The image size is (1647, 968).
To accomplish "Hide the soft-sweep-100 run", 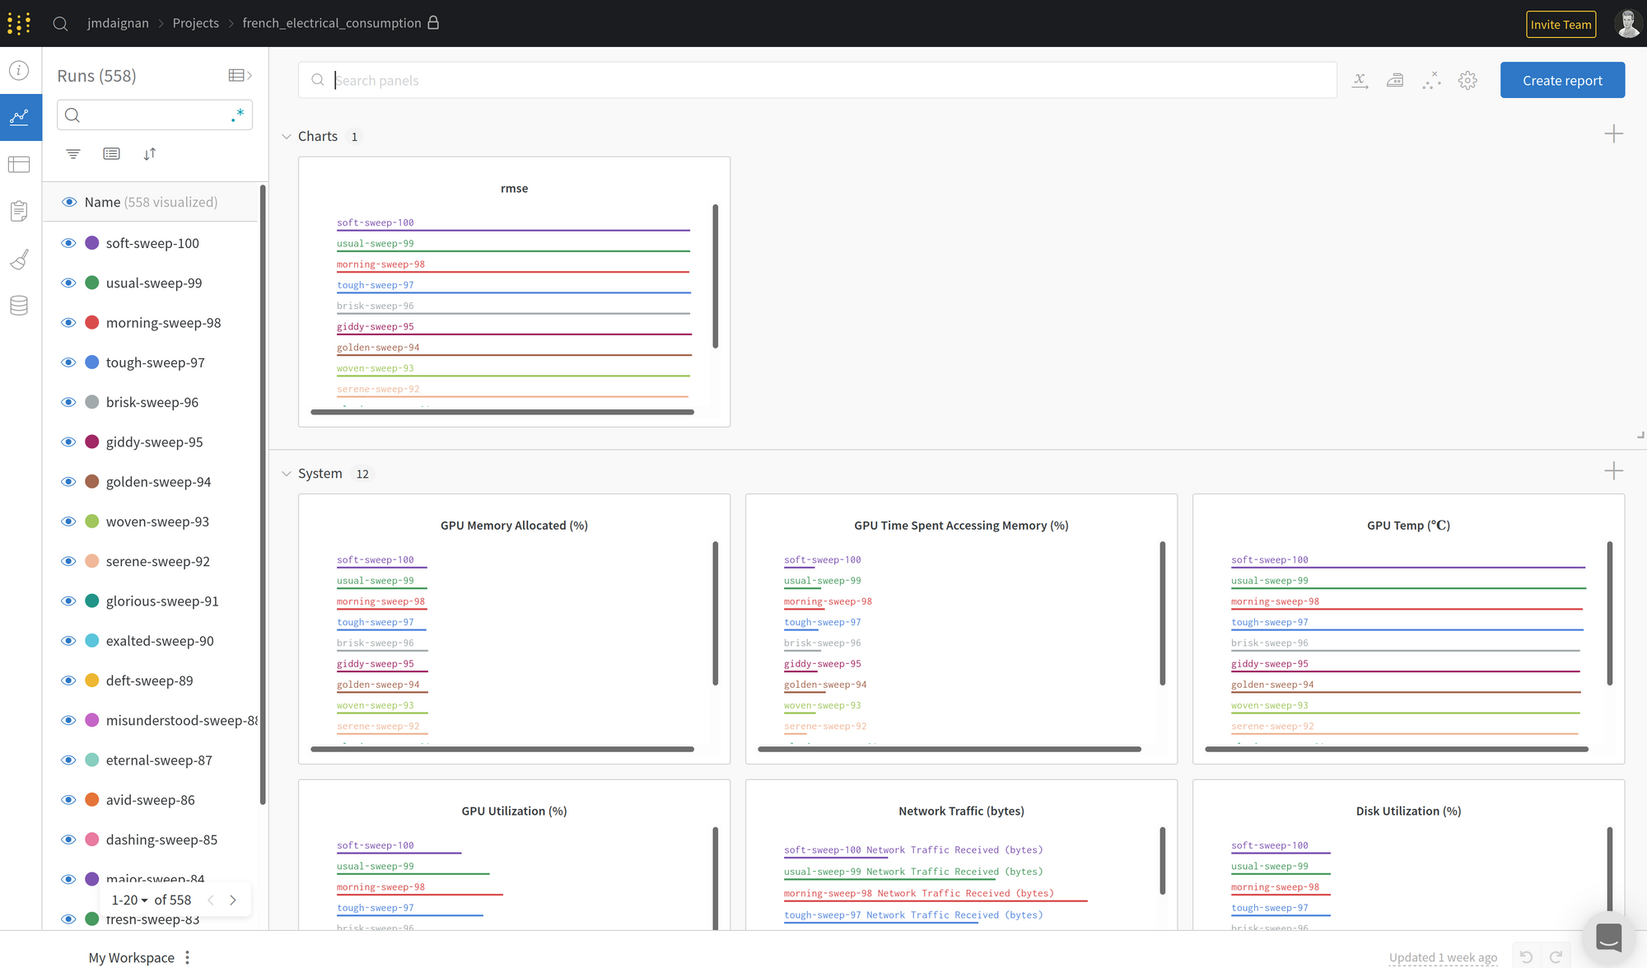I will pos(69,242).
